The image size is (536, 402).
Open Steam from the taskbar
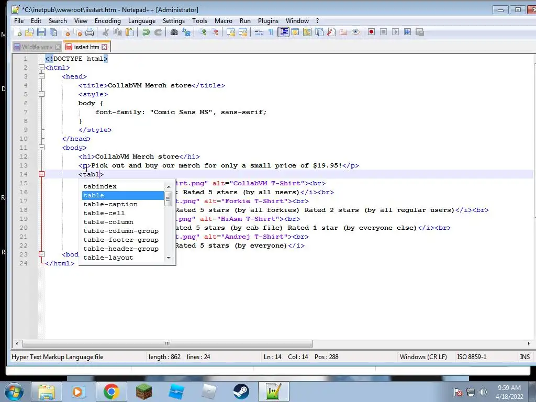pyautogui.click(x=241, y=392)
